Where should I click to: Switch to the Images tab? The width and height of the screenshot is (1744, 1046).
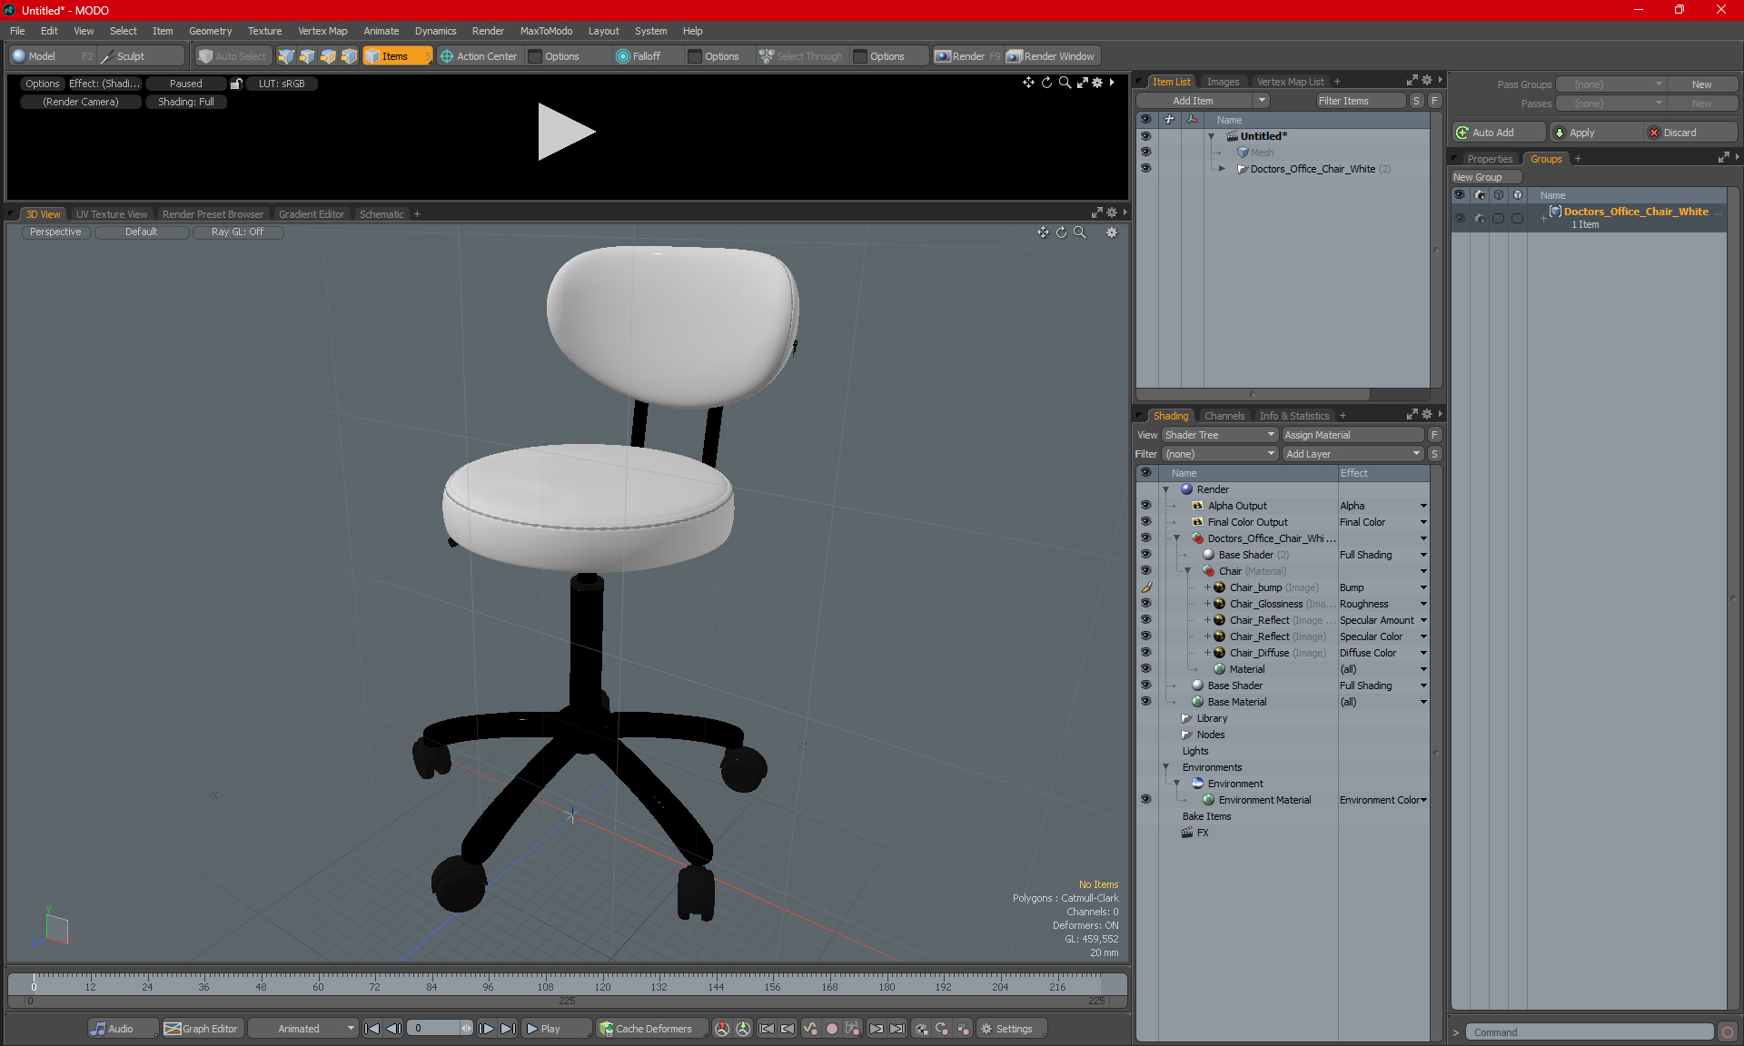1223,82
